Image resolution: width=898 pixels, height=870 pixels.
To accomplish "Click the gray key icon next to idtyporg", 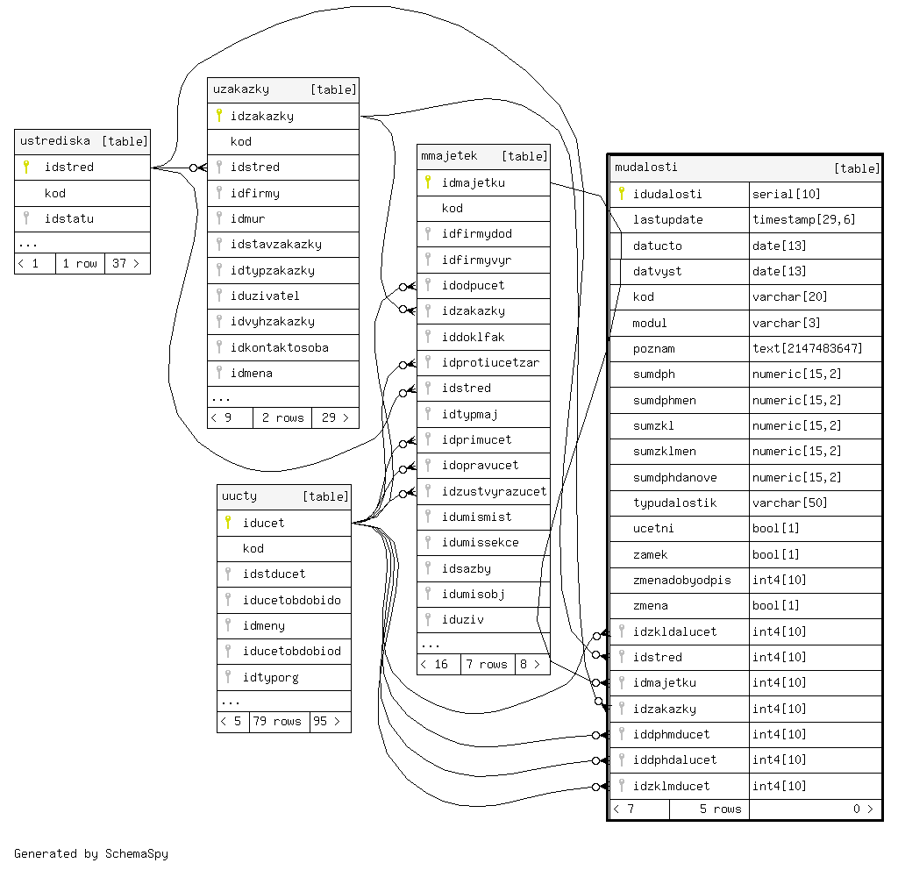I will pos(228,677).
